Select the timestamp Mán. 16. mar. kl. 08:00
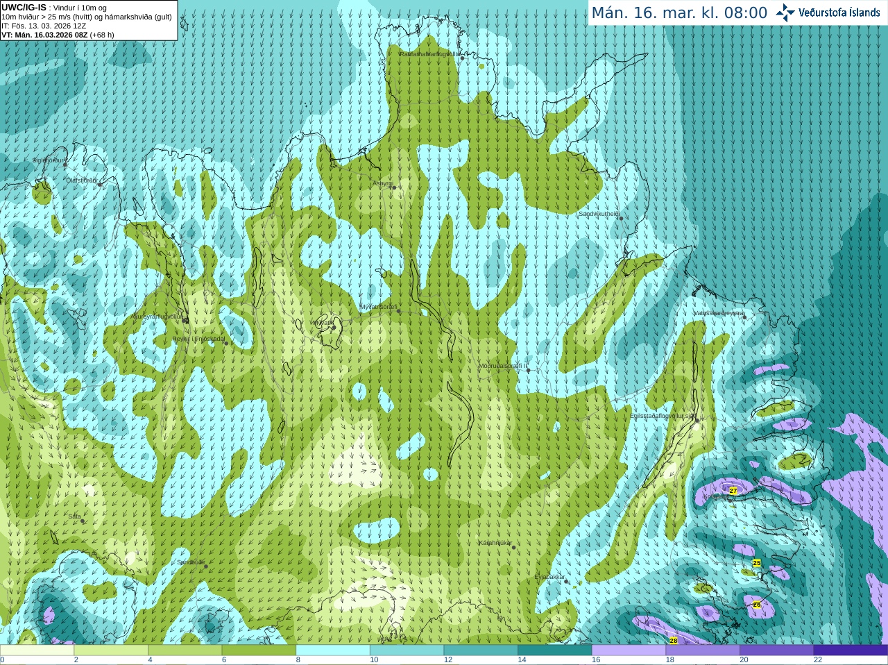The height and width of the screenshot is (665, 888). (x=679, y=13)
